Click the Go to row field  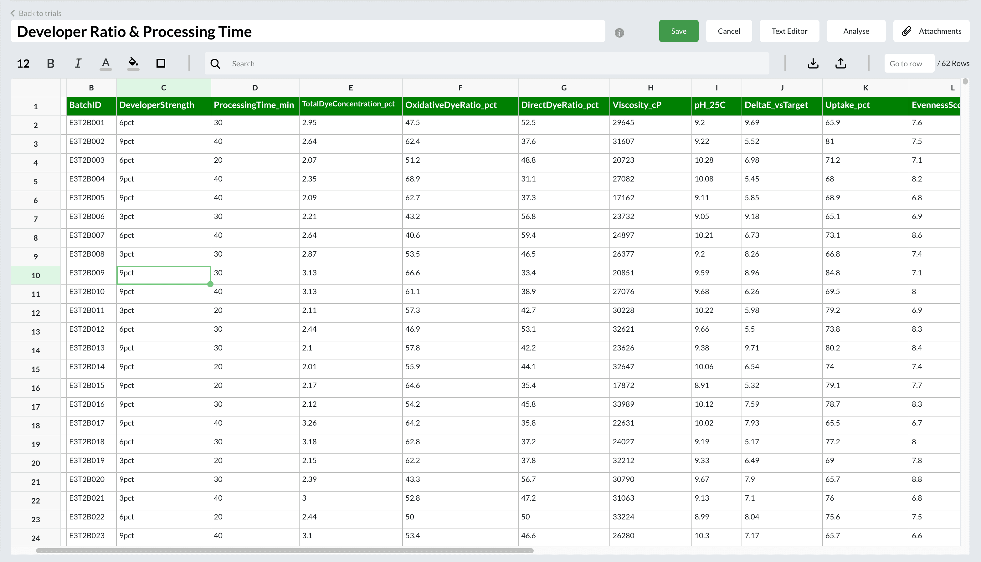909,63
